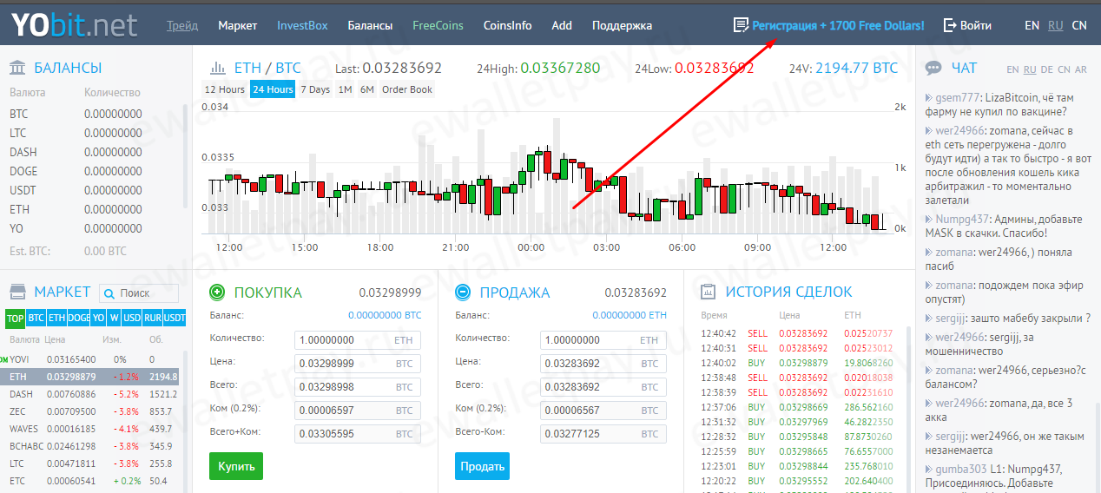
Task: Click the blue minus icon beside Продажа
Action: coord(463,293)
